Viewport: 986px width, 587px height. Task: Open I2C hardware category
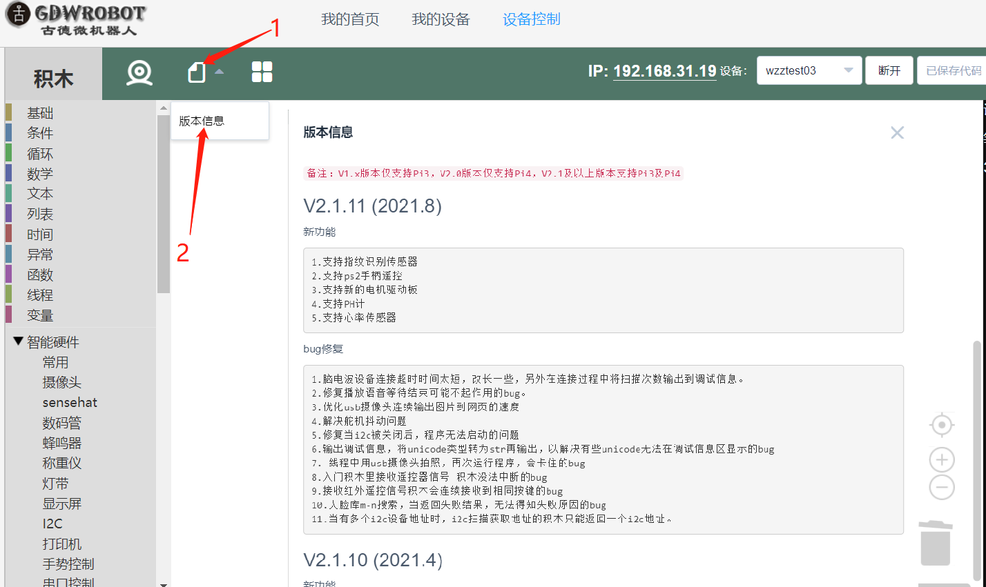pos(52,524)
